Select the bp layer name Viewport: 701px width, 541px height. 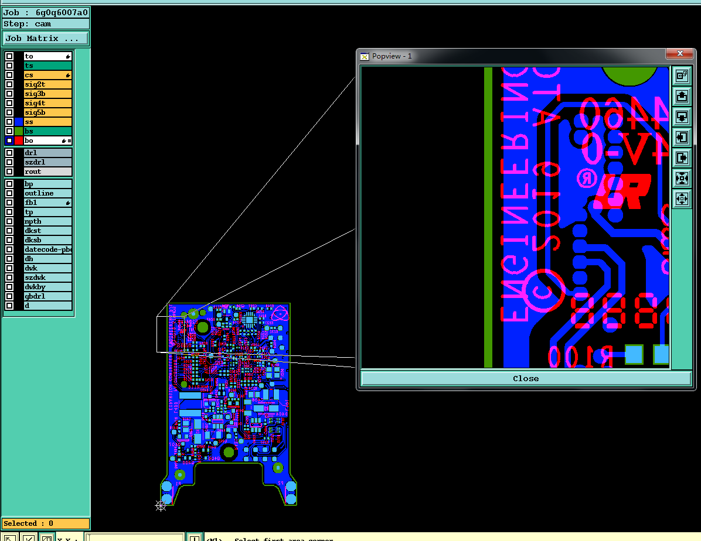pyautogui.click(x=48, y=184)
